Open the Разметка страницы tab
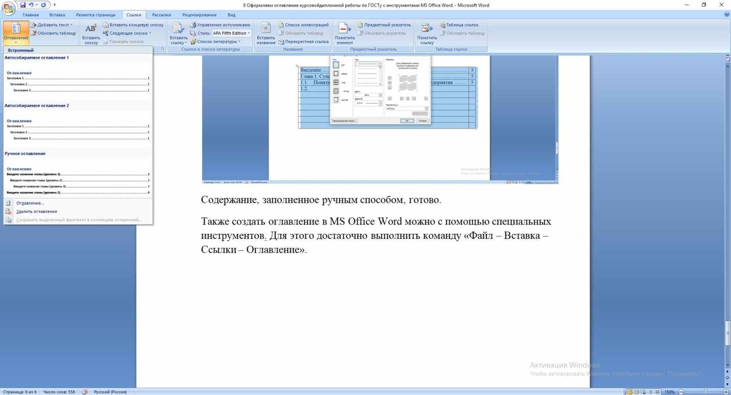This screenshot has width=731, height=395. (95, 15)
